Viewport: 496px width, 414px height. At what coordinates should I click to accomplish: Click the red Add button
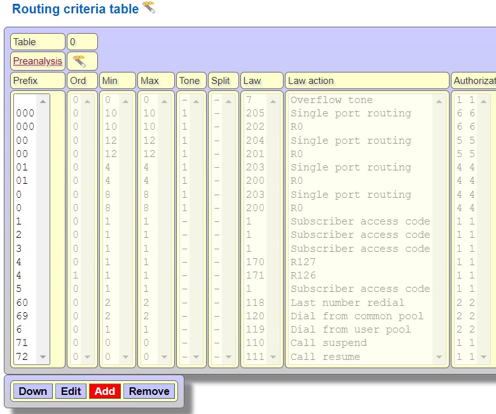click(x=104, y=391)
